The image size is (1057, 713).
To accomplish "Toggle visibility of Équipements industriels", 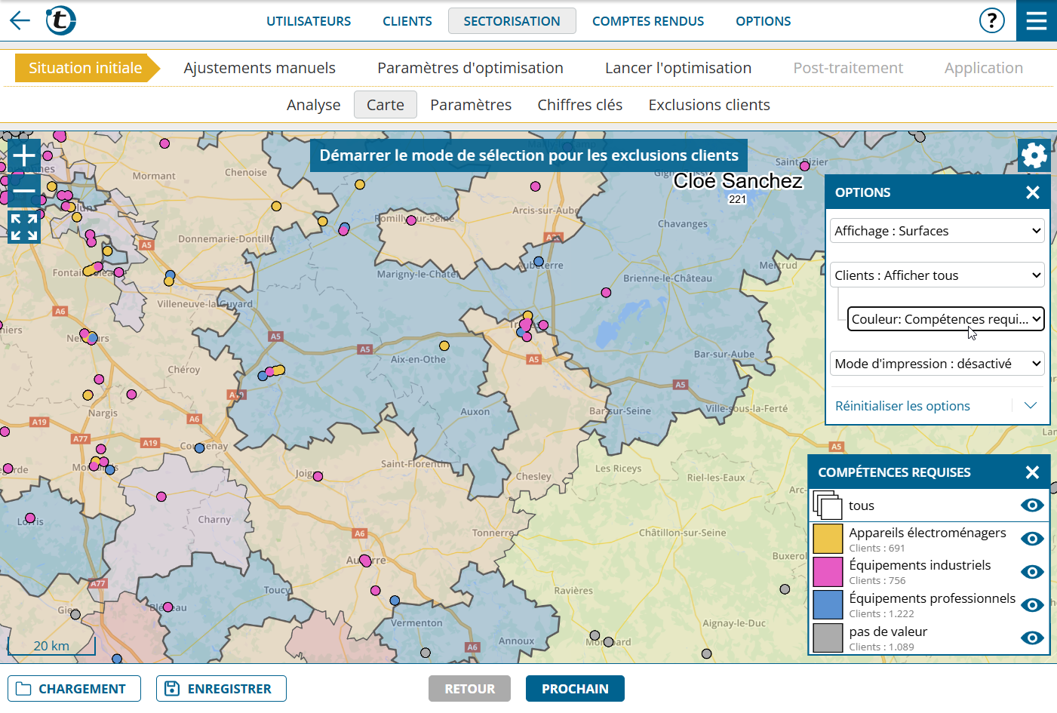I will point(1031,572).
